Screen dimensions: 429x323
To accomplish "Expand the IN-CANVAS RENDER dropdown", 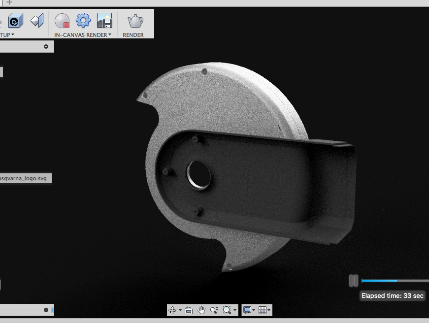I will pyautogui.click(x=83, y=35).
